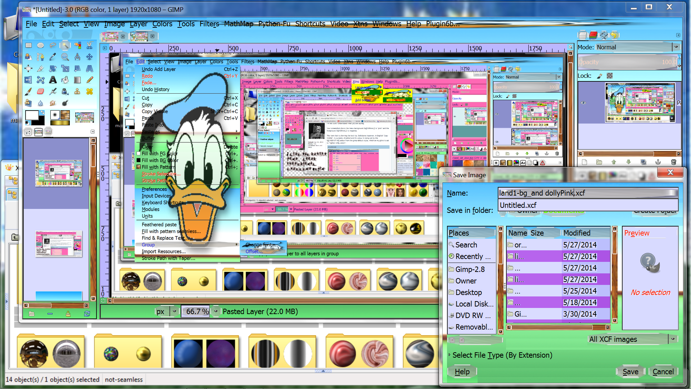Select the Paintbrush tool
Screen dimensions: 691x389
click(x=28, y=91)
